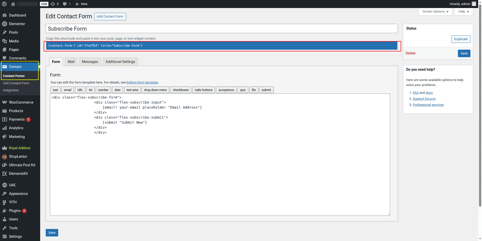Open WooCommerce menu in sidebar
The width and height of the screenshot is (482, 241).
click(x=21, y=102)
